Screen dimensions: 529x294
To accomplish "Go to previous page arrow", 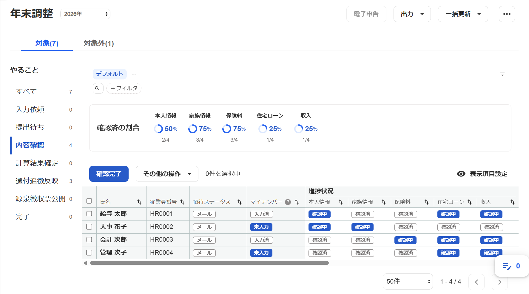I will [476, 282].
